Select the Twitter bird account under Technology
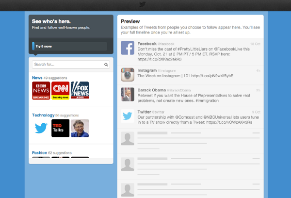 41,128
